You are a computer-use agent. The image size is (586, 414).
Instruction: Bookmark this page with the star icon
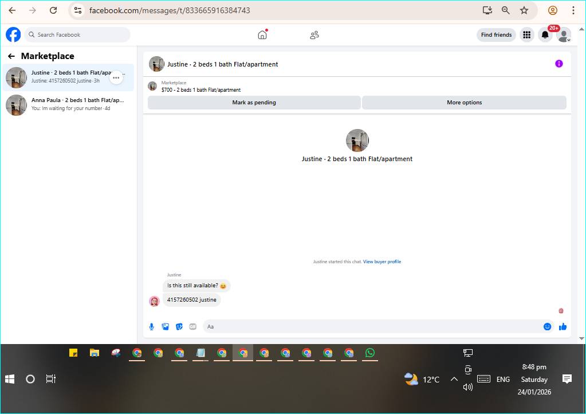pyautogui.click(x=524, y=10)
